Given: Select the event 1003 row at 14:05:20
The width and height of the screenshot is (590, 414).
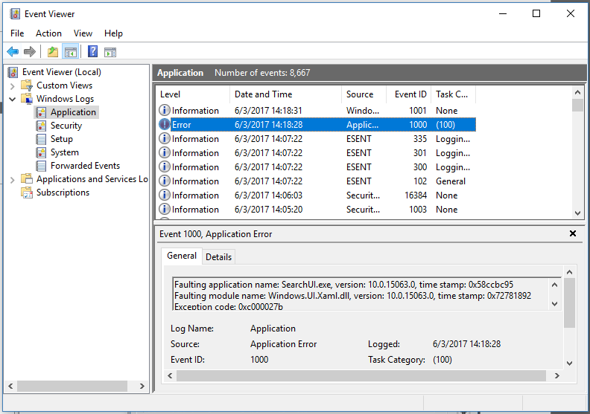Looking at the screenshot, I should tap(316, 210).
